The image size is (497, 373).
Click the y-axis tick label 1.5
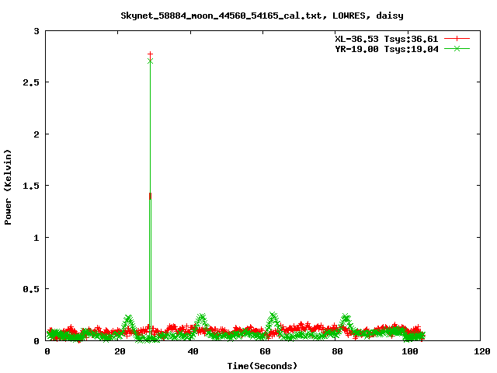point(31,186)
